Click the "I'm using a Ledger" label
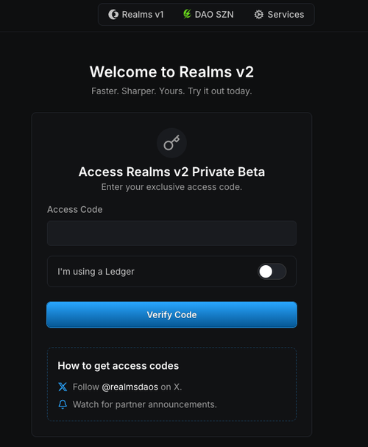 (96, 272)
